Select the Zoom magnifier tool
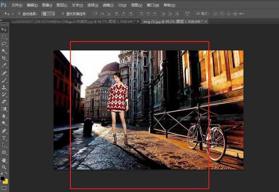279x192 pixels. [x=4, y=166]
